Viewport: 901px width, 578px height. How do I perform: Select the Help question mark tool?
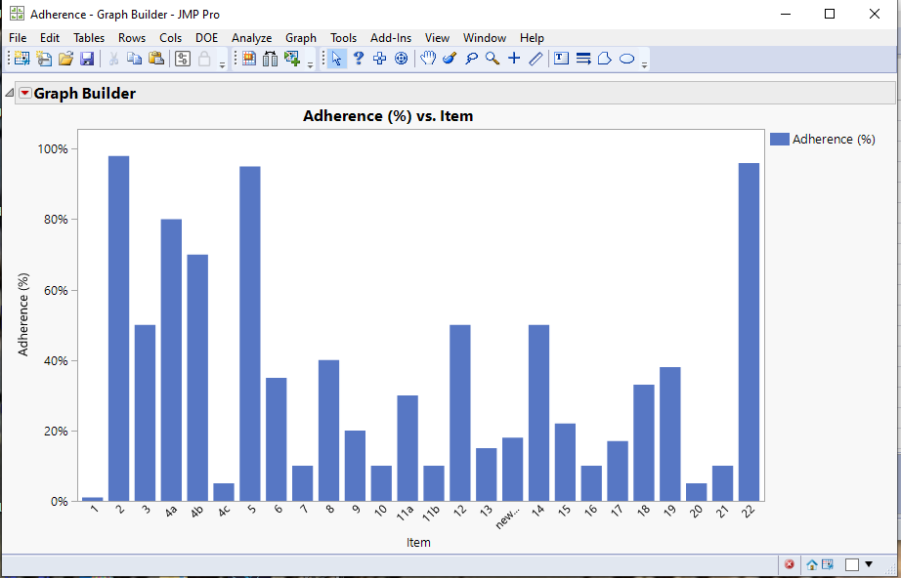358,59
